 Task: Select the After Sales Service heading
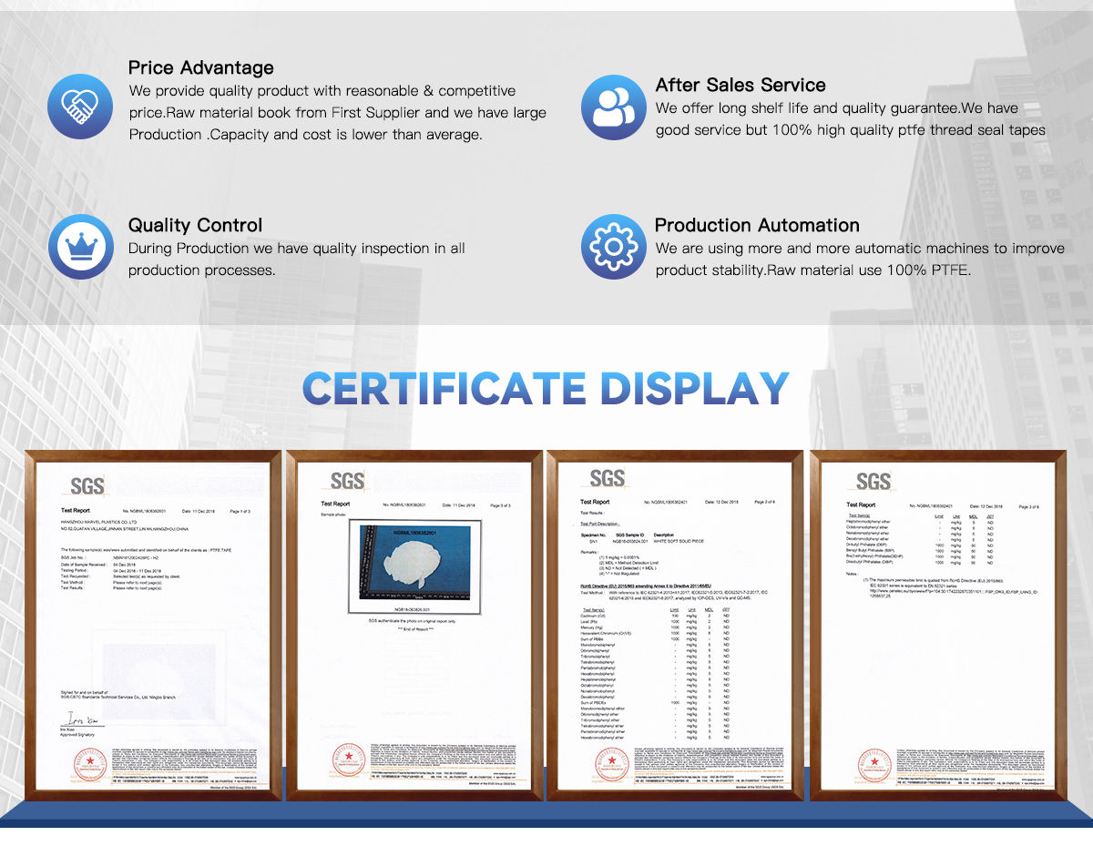tap(740, 85)
